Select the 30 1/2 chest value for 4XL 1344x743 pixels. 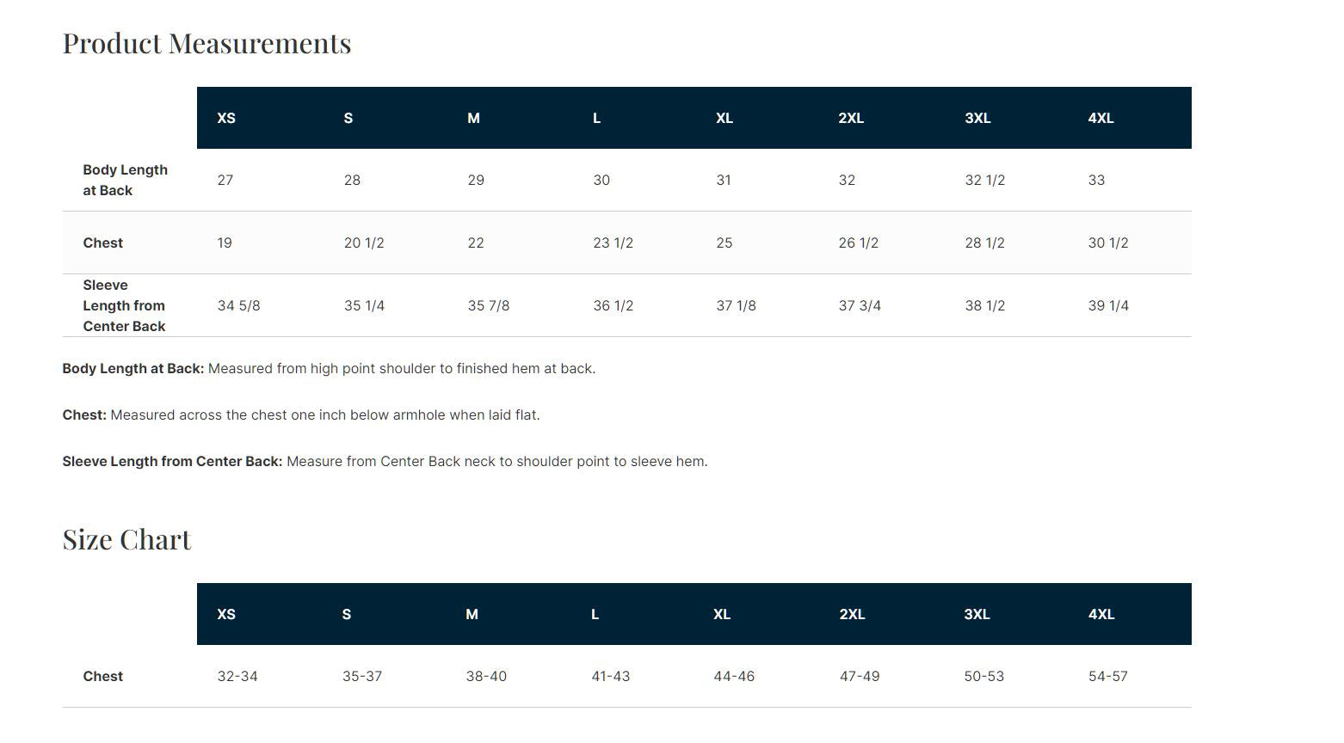[1108, 243]
